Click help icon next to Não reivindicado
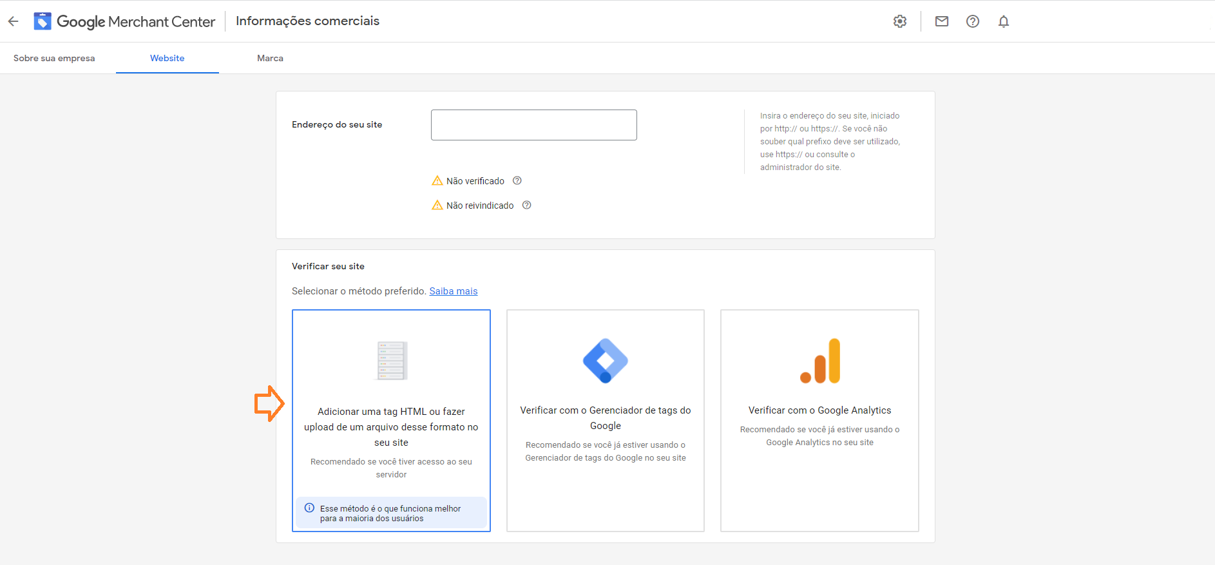This screenshot has height=565, width=1215. click(x=526, y=206)
